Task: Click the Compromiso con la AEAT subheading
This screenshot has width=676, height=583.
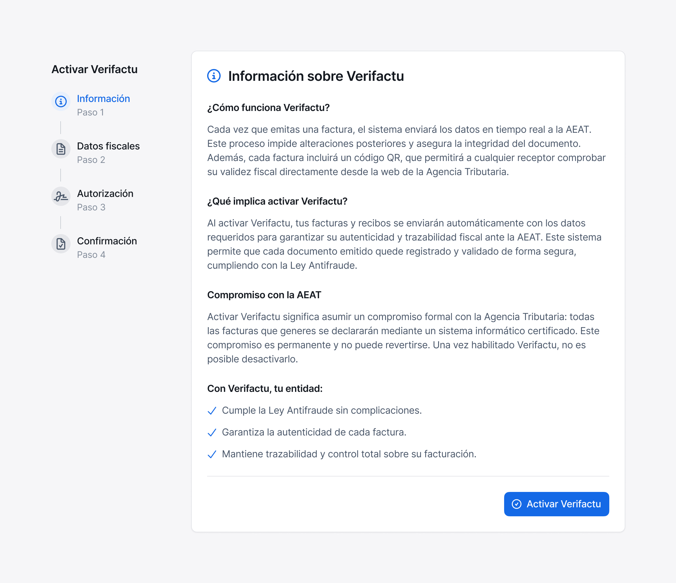Action: (264, 295)
